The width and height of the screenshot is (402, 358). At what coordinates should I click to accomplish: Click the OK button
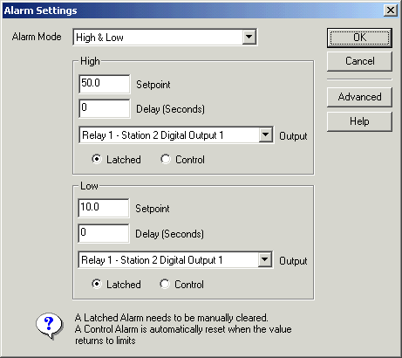pyautogui.click(x=359, y=38)
